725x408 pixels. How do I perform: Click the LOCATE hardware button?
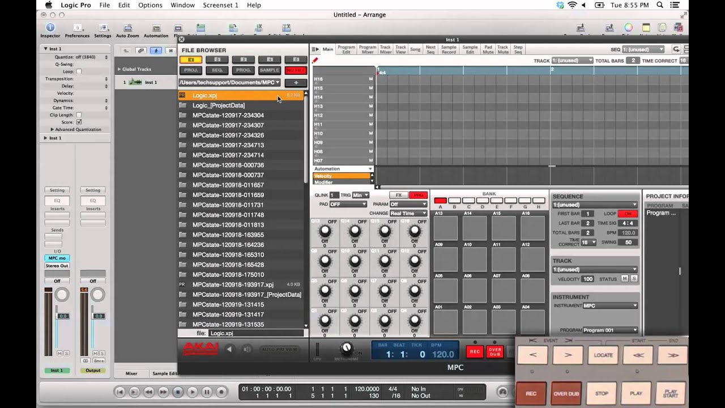603,355
